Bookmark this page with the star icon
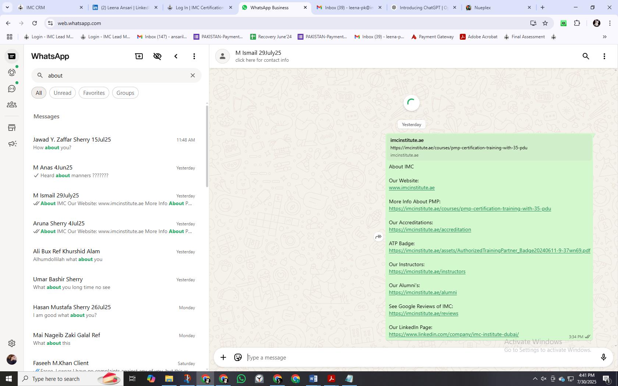The image size is (618, 386). click(545, 23)
